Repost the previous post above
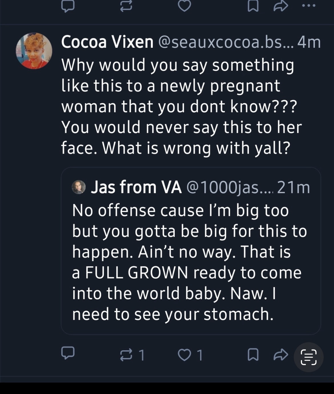 126,6
